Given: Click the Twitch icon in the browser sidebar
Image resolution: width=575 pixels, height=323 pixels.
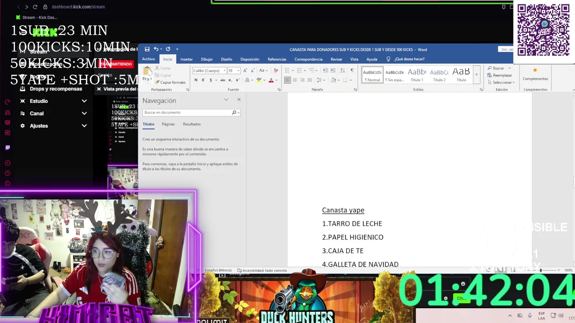Looking at the screenshot, I should (7, 147).
